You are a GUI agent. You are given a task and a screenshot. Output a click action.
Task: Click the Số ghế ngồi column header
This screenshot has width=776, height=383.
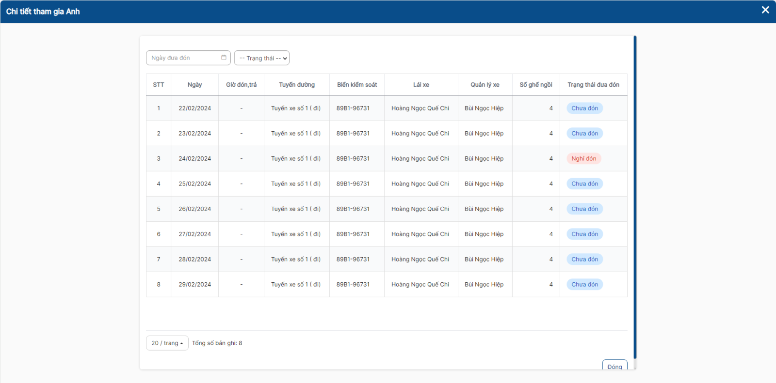point(536,85)
